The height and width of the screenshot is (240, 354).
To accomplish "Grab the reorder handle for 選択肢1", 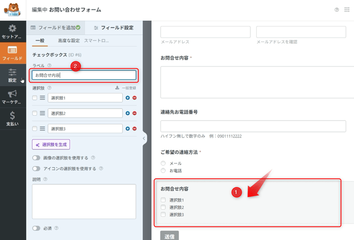I will point(42,98).
